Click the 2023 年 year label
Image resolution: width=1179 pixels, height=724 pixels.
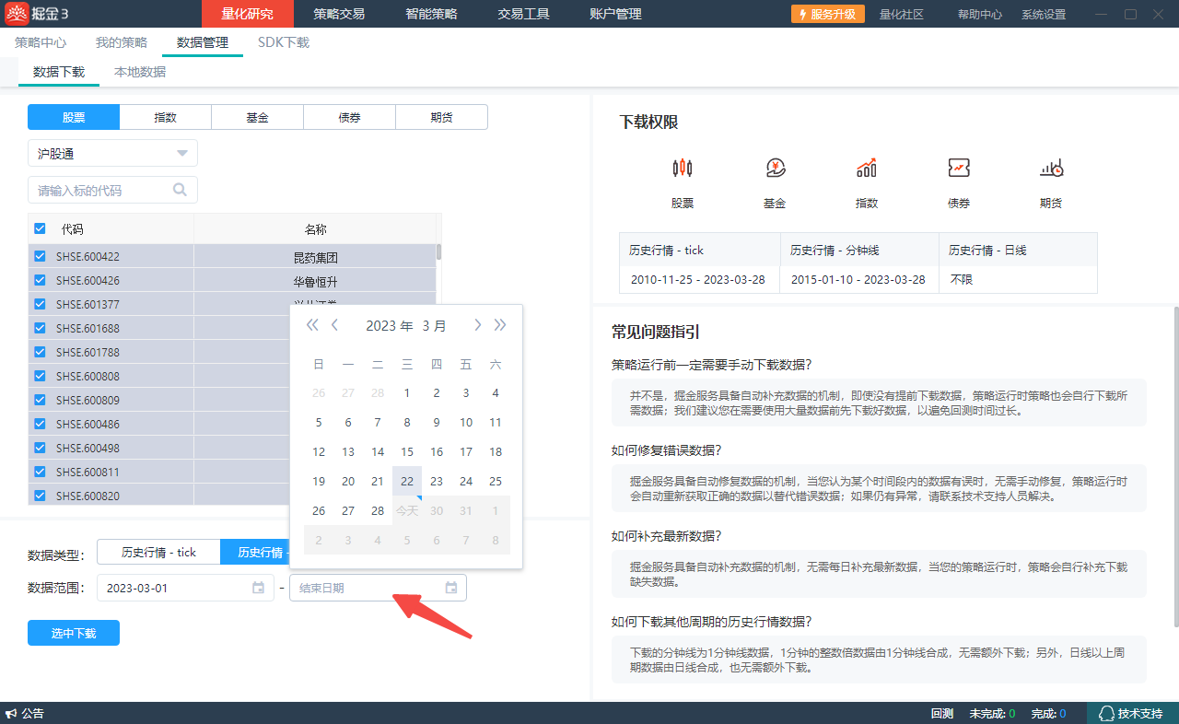point(389,325)
